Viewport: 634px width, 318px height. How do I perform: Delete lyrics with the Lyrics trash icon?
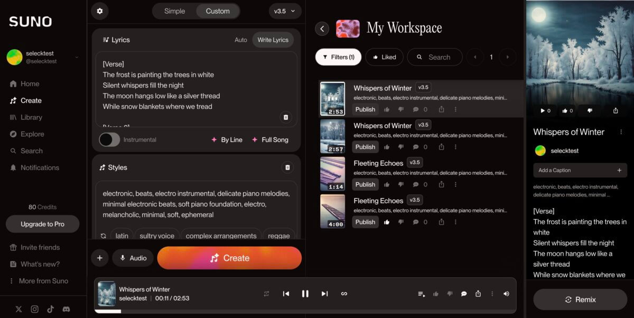click(x=286, y=117)
